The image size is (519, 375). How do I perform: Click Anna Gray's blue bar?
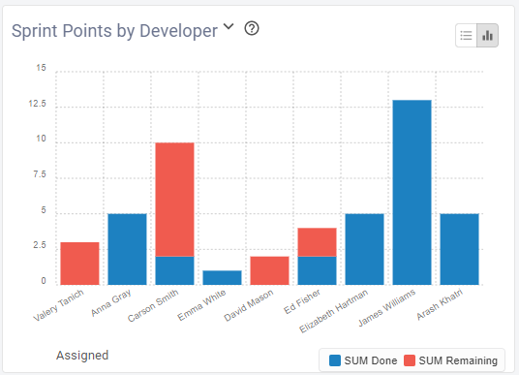128,249
